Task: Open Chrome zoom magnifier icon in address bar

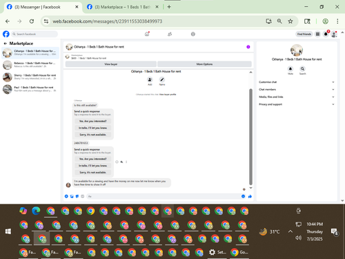Action: coord(279,21)
